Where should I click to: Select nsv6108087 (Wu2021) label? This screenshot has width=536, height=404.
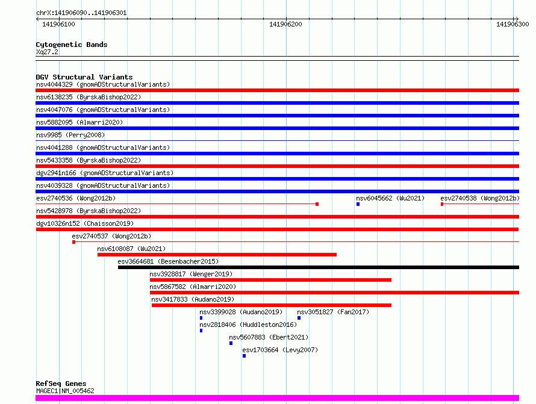[131, 249]
